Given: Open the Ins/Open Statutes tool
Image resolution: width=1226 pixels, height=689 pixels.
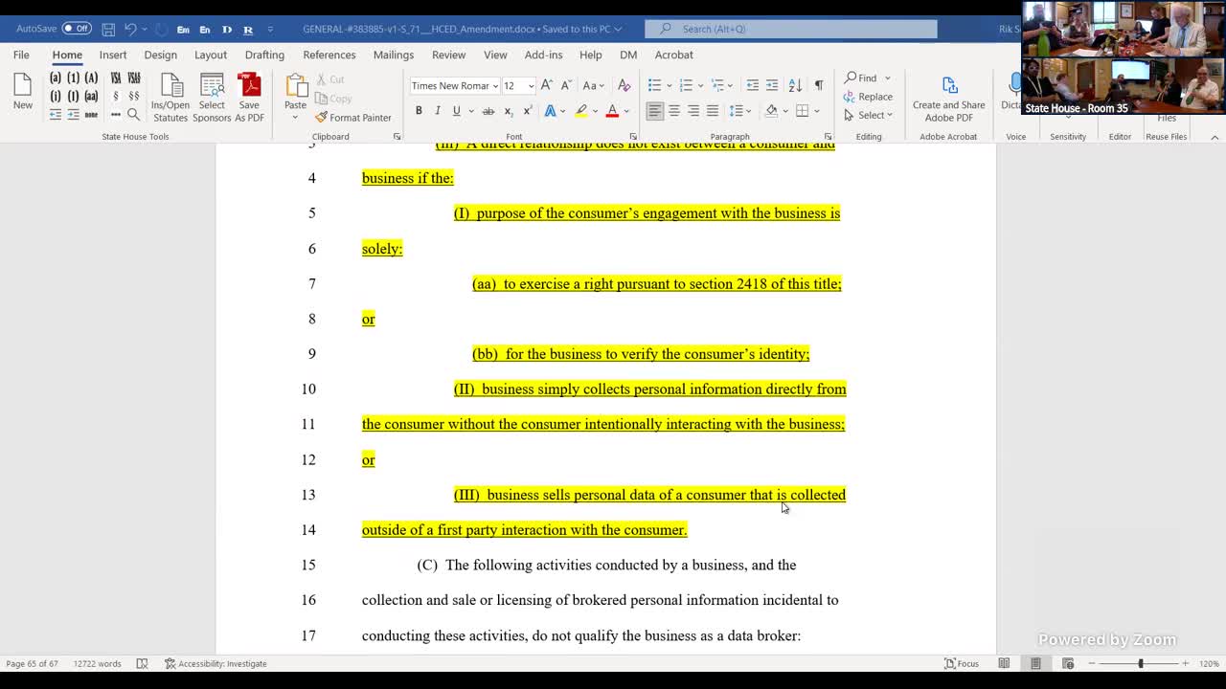Looking at the screenshot, I should (x=170, y=88).
